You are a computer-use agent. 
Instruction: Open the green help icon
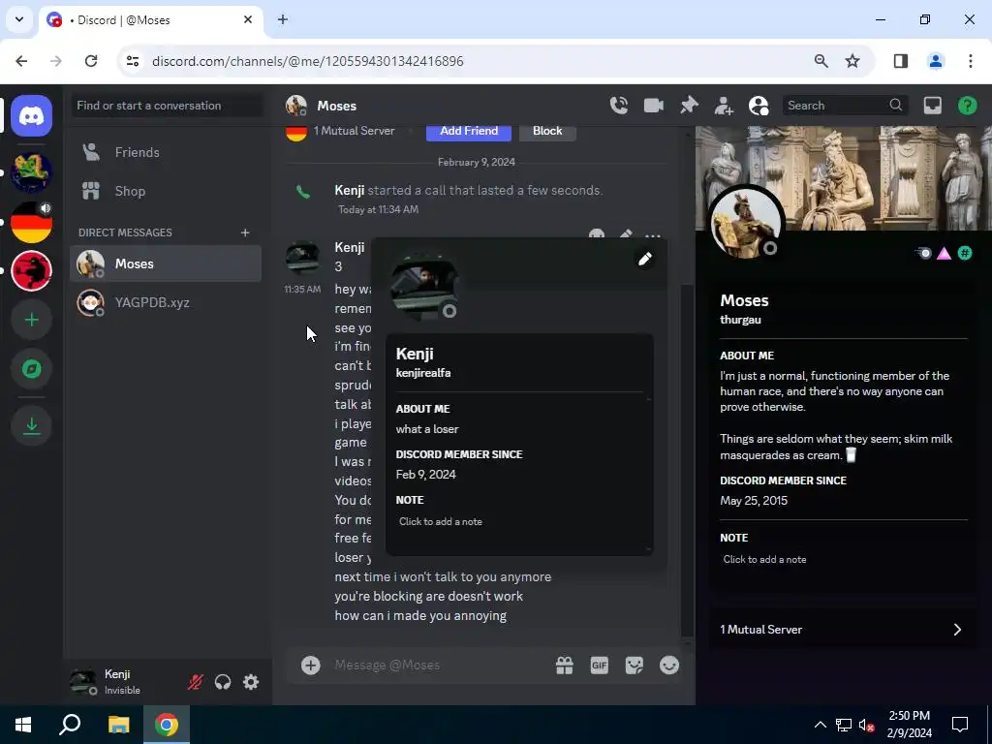[968, 105]
